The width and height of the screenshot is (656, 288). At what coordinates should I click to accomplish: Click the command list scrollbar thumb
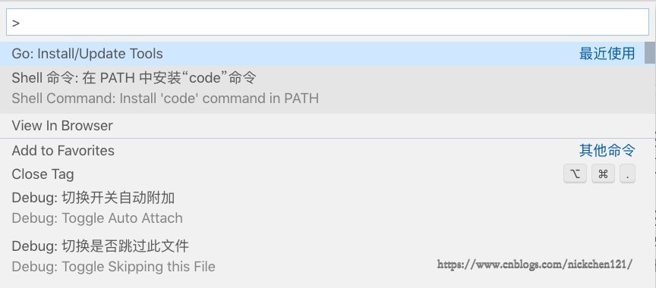coord(650,52)
